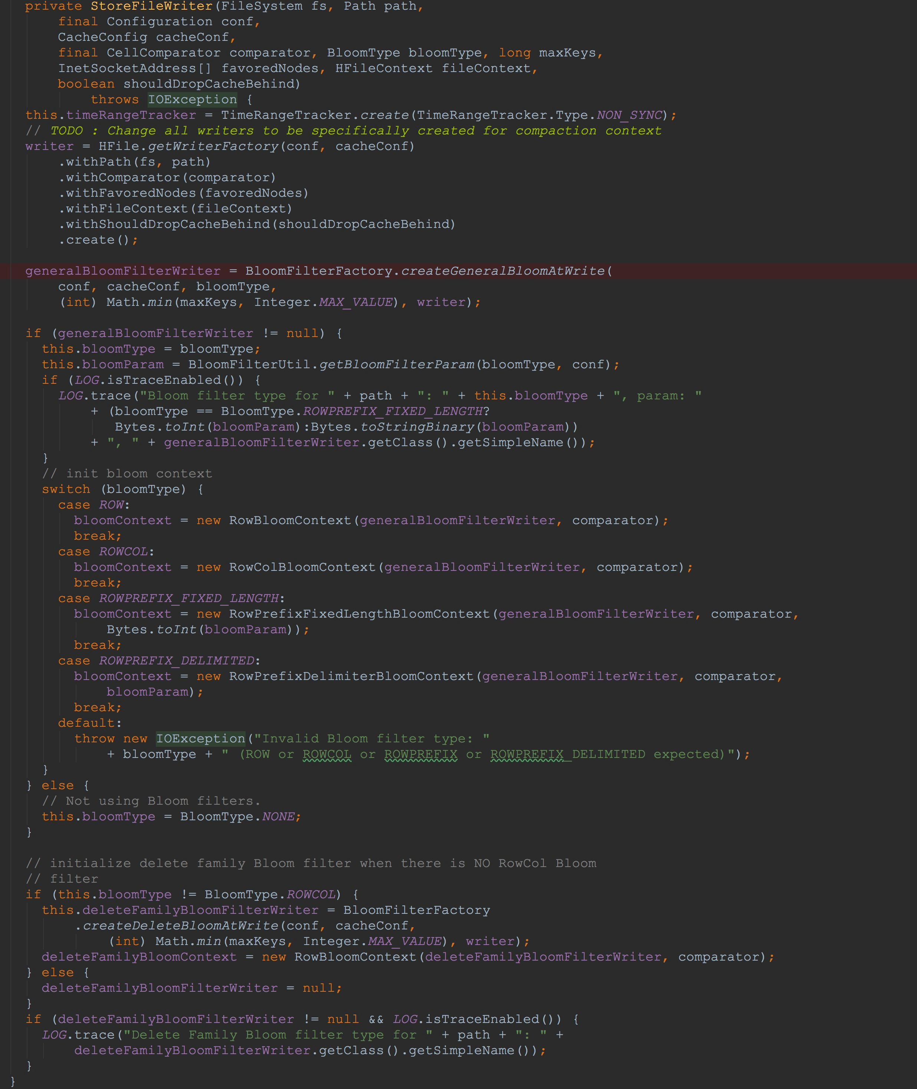Image resolution: width=917 pixels, height=1089 pixels.
Task: Click the "Delete Family Bloom filter type for " string
Action: click(278, 1036)
